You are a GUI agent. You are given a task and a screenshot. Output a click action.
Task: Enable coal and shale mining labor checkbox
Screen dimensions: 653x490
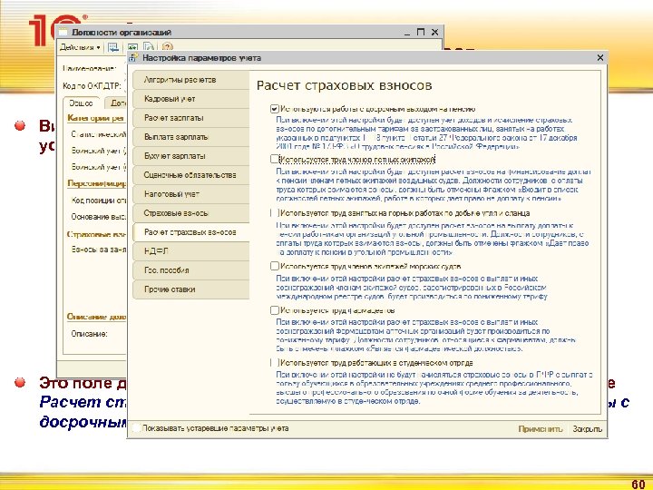274,213
